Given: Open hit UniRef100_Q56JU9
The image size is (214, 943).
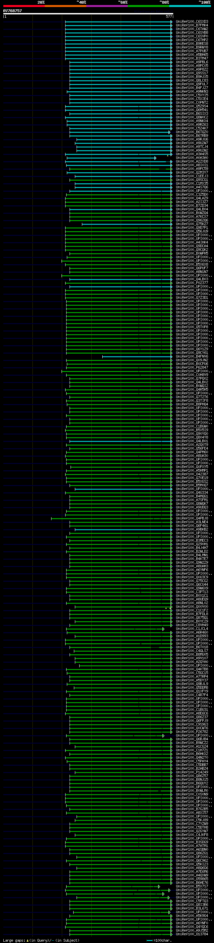Looking at the screenshot, I should 192,231.
